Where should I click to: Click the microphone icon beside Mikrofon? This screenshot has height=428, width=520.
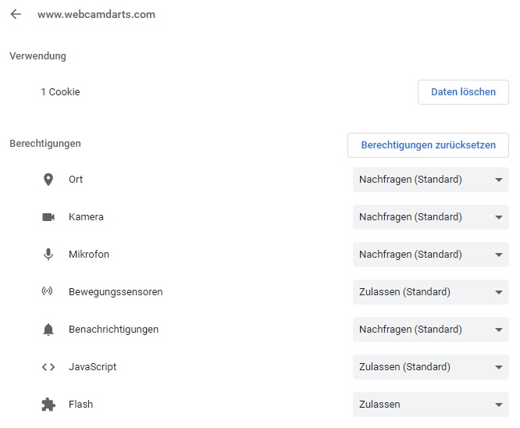pyautogui.click(x=48, y=255)
